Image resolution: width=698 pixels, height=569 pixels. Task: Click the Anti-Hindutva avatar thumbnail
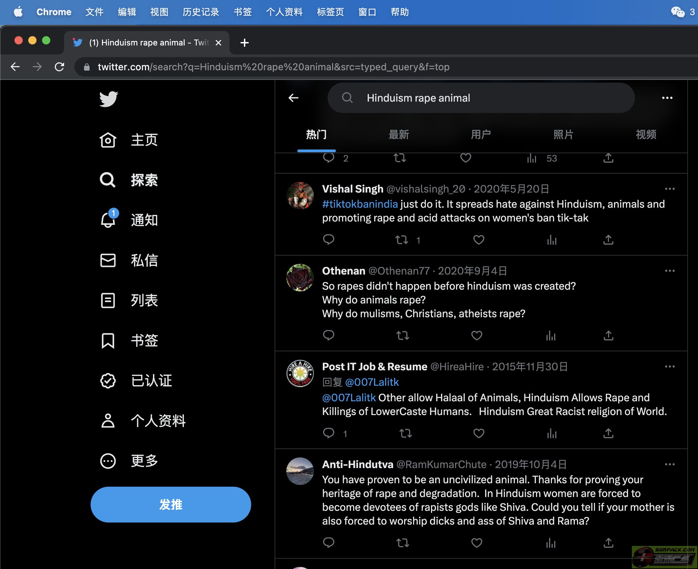coord(300,471)
